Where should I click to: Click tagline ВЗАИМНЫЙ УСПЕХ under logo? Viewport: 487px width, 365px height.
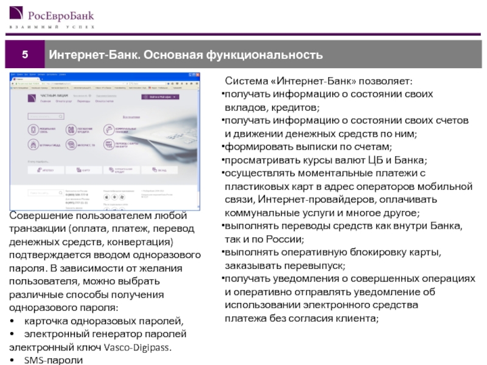click(52, 27)
